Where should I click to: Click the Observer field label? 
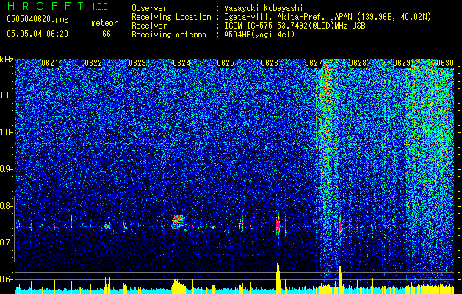(149, 8)
